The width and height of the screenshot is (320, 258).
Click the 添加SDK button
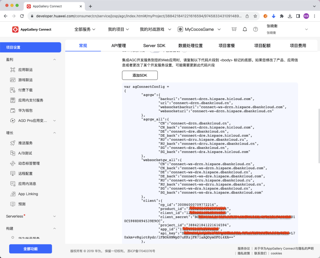tap(140, 75)
